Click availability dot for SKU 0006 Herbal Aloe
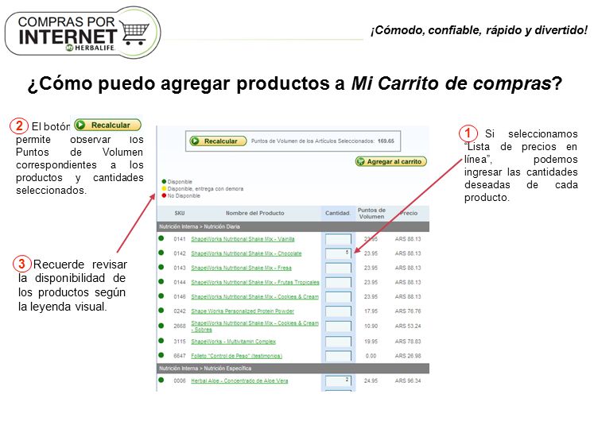Viewport: 598px width, 448px height. click(161, 380)
